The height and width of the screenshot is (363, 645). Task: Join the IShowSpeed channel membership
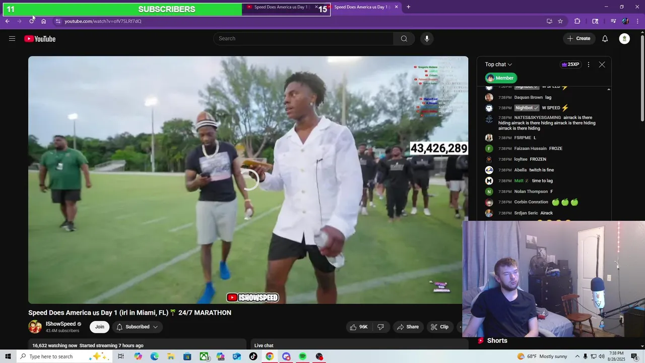100,327
